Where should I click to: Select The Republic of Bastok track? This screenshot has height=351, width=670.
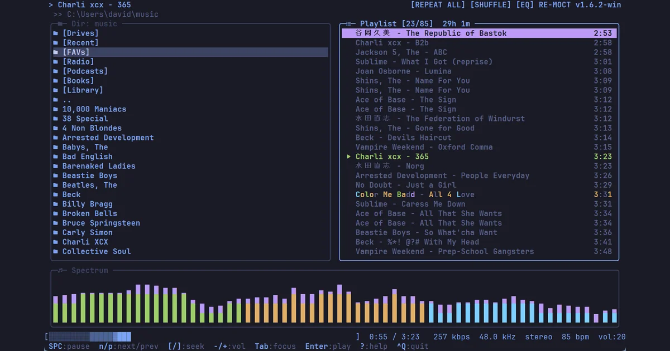point(479,33)
